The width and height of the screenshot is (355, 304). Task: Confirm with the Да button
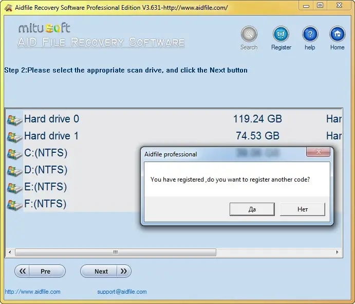click(252, 209)
